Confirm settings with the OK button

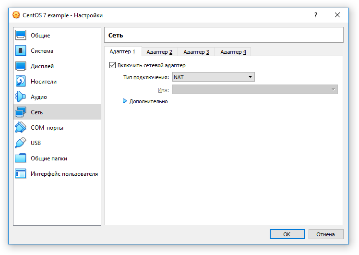coord(287,234)
